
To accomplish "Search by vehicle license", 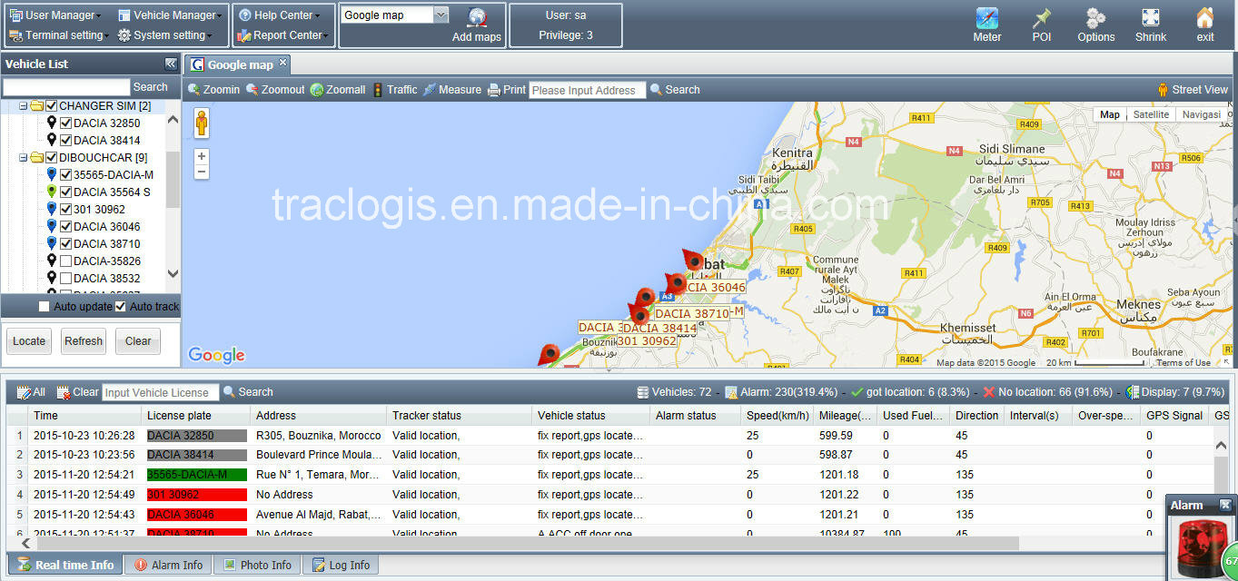I will (x=248, y=392).
